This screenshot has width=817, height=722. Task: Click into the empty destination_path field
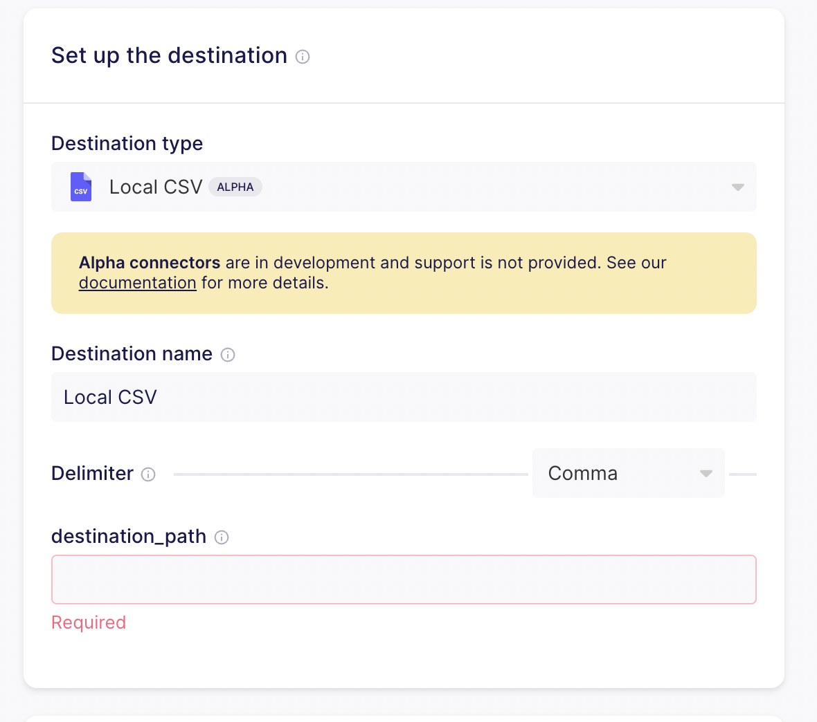[x=404, y=580]
